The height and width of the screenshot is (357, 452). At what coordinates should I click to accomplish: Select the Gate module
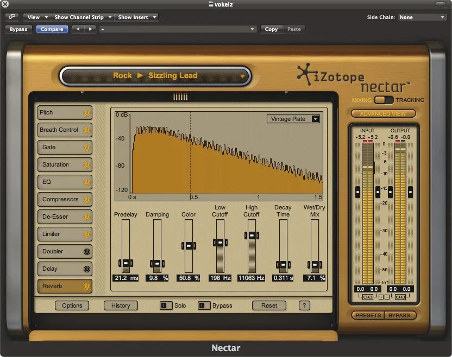tap(65, 148)
